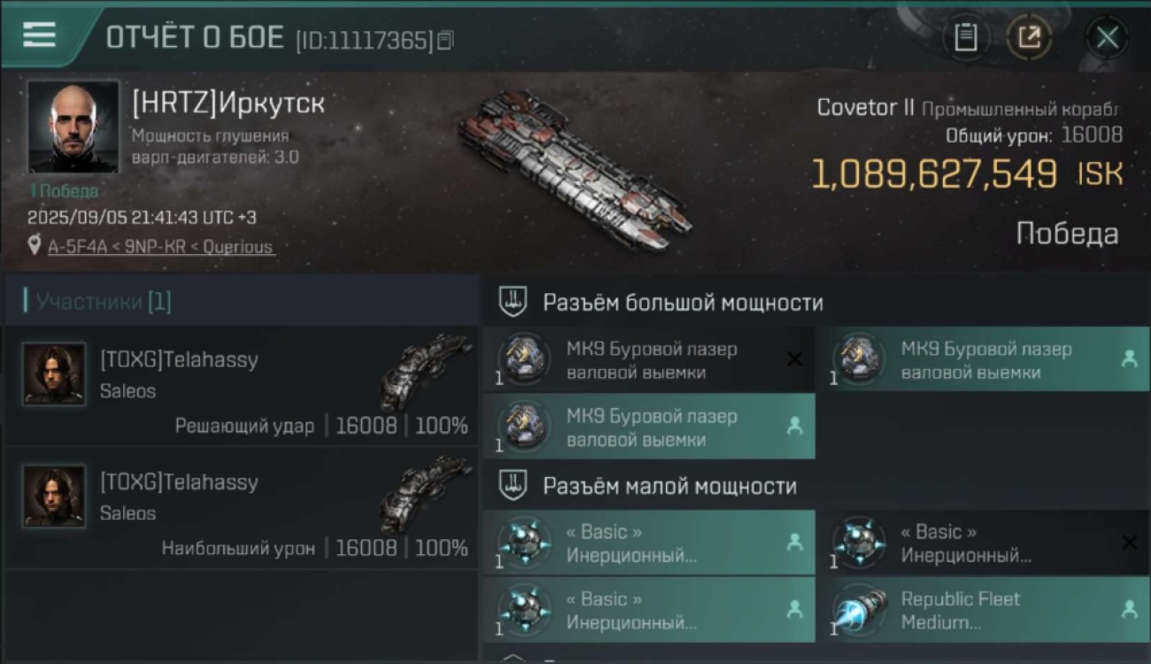The height and width of the screenshot is (664, 1151).
Task: Open Telahassy's portrait in Решающий удар row
Action: [54, 374]
